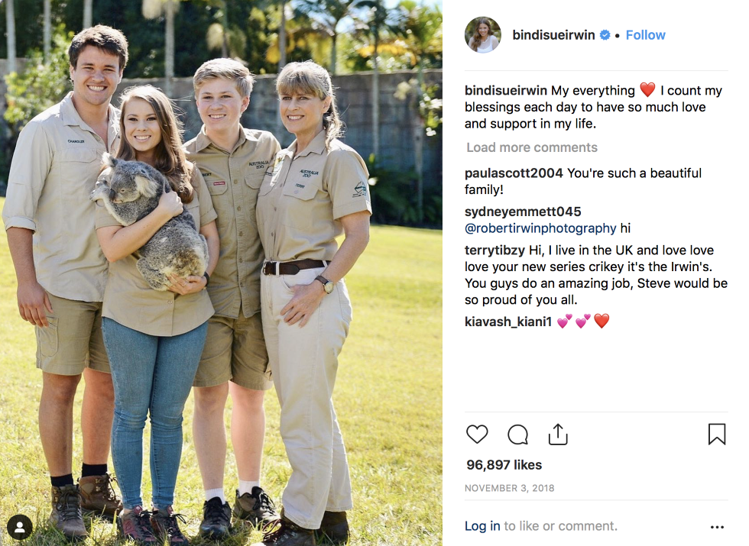Image resolution: width=749 pixels, height=546 pixels.
Task: Open the three-dot more options menu
Action: click(717, 527)
